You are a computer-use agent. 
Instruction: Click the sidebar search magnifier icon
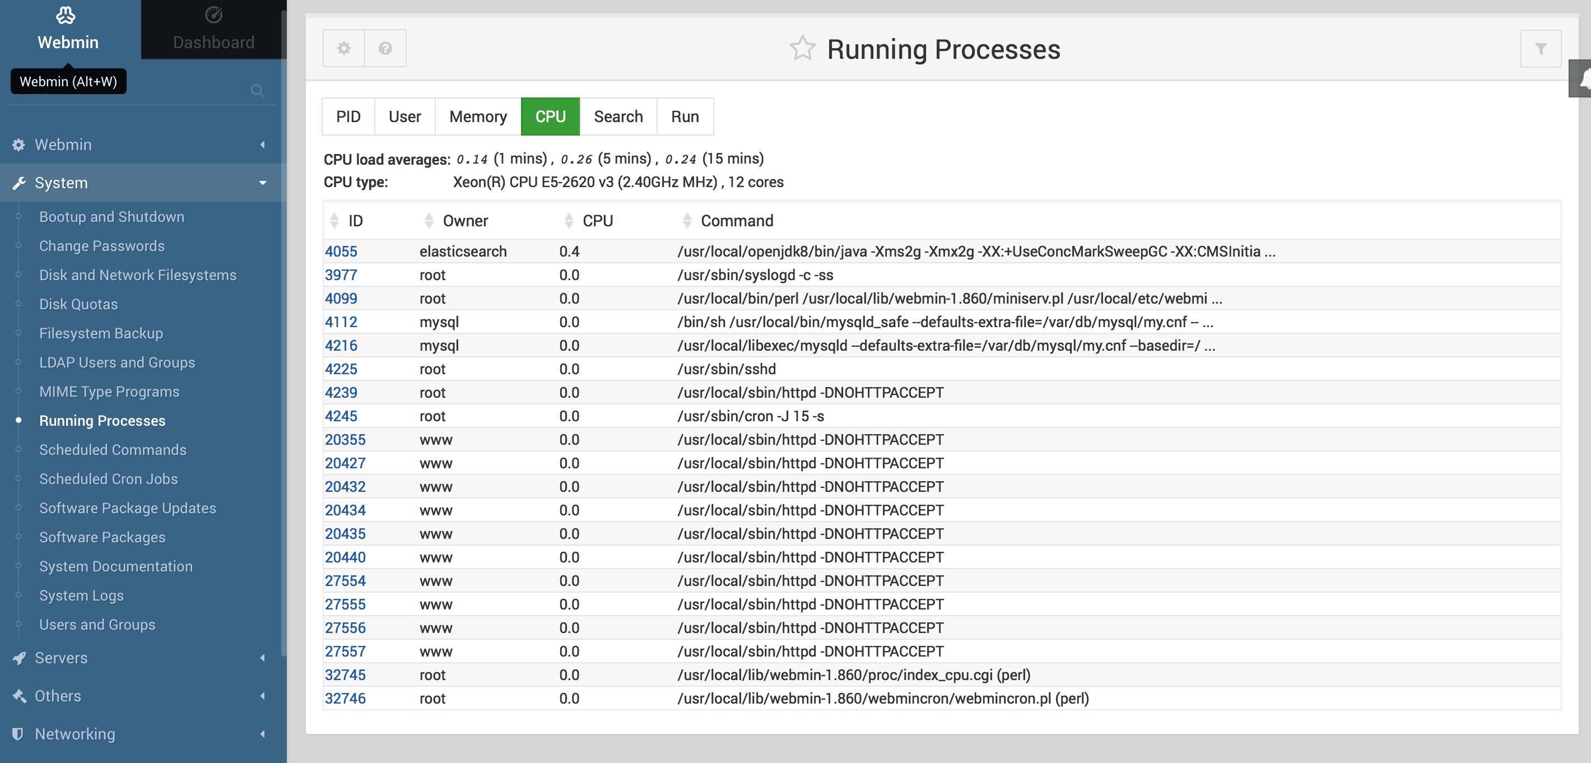pyautogui.click(x=258, y=91)
